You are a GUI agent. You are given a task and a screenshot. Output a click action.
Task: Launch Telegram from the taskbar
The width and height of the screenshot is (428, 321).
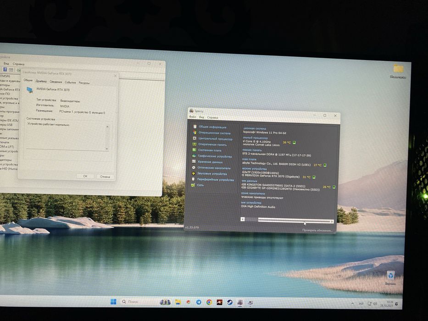tap(199, 302)
